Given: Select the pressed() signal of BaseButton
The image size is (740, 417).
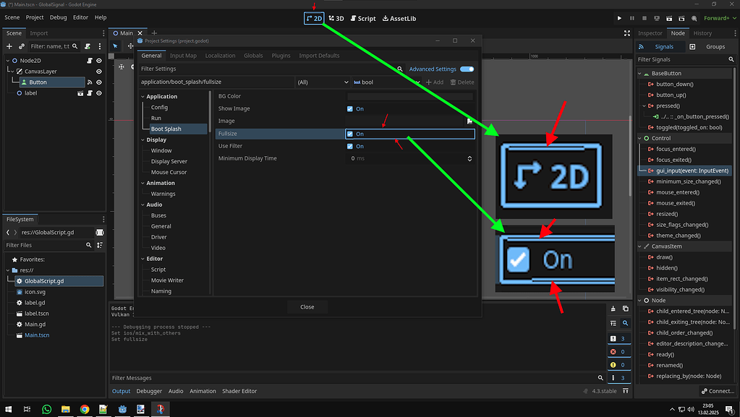Looking at the screenshot, I should (668, 106).
